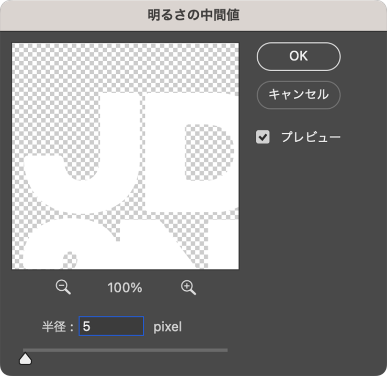Confirm the filter with OK

(299, 56)
